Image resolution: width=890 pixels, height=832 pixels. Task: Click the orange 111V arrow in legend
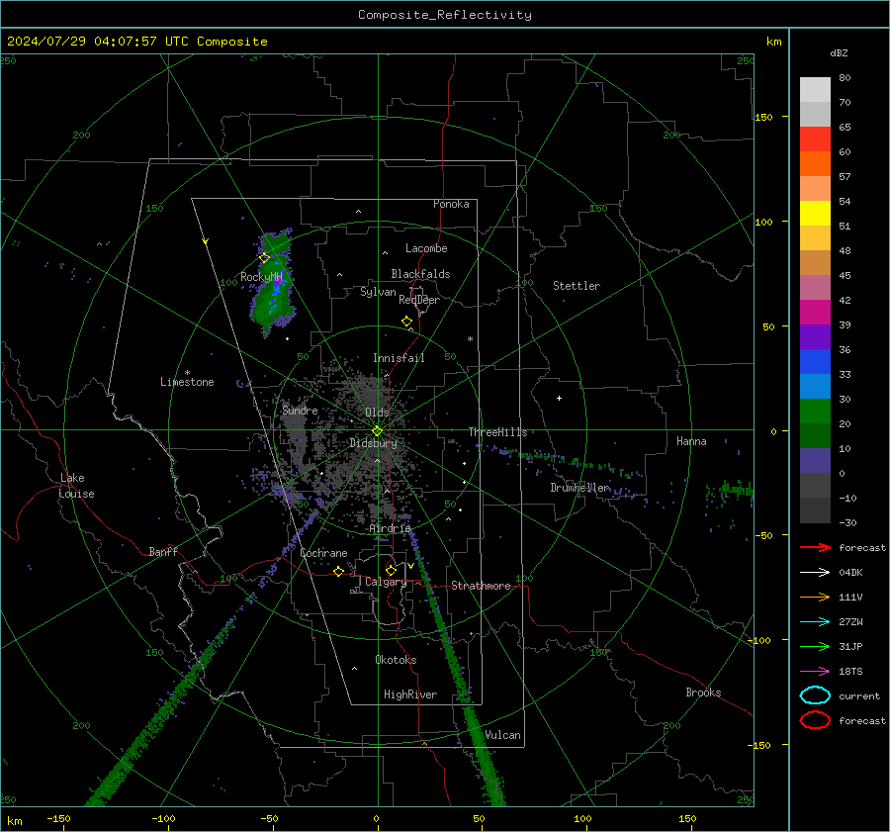(815, 597)
